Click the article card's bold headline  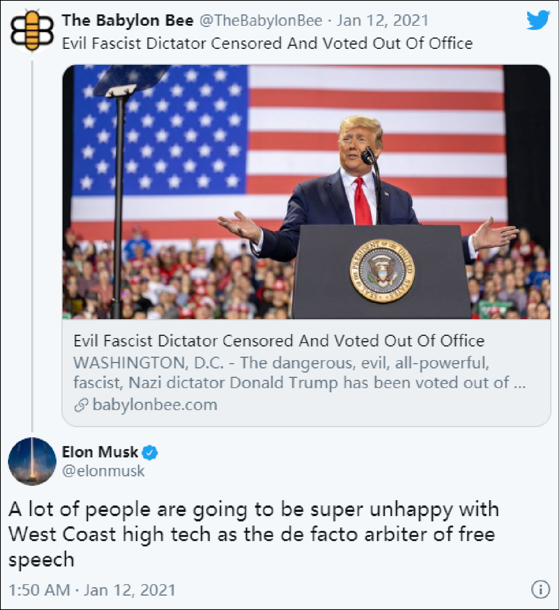click(x=279, y=341)
